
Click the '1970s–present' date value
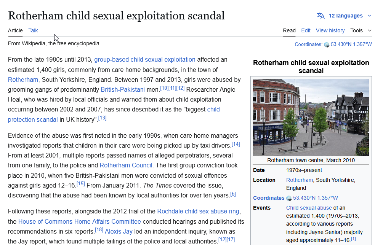click(x=304, y=170)
